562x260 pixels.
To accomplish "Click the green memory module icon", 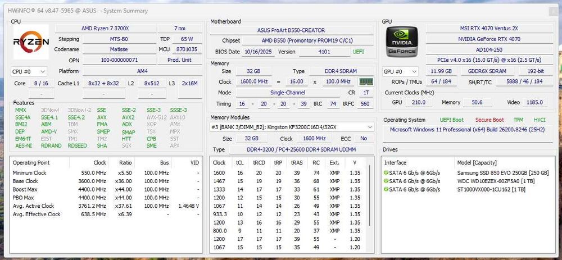I will pyautogui.click(x=366, y=81).
